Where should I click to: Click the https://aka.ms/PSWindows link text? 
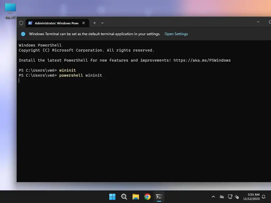(202, 60)
